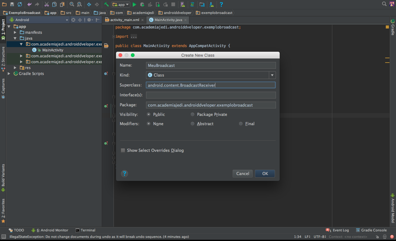
Task: Click the Interface(s) input field
Action: 211,95
